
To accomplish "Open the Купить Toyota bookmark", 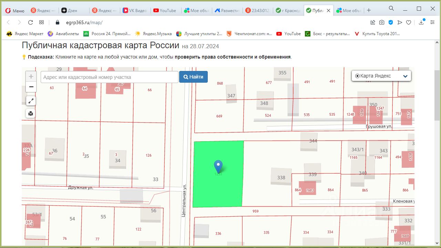I will click(377, 34).
